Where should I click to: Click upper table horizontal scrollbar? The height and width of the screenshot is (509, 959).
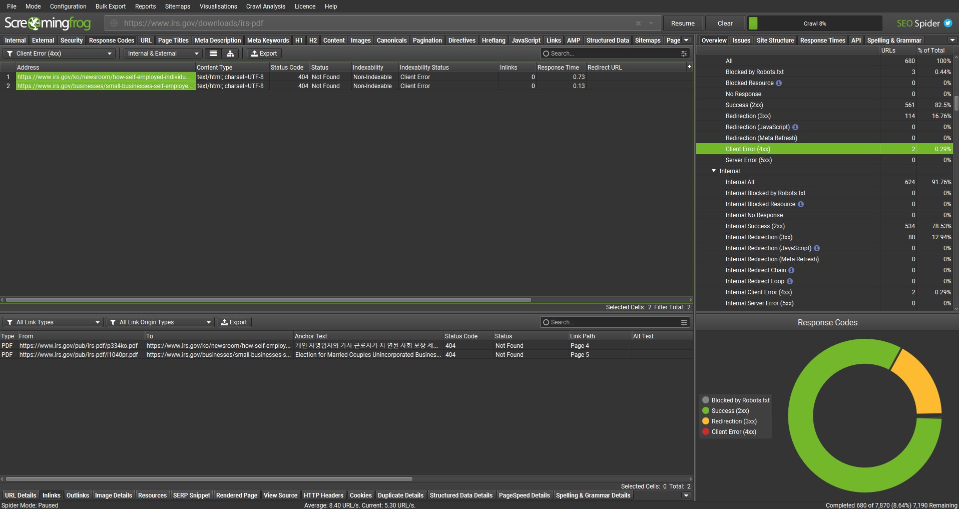point(268,300)
